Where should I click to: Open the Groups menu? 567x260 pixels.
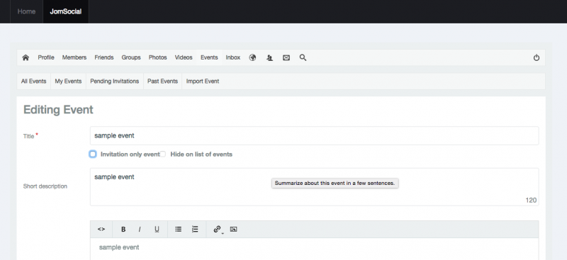(x=131, y=57)
